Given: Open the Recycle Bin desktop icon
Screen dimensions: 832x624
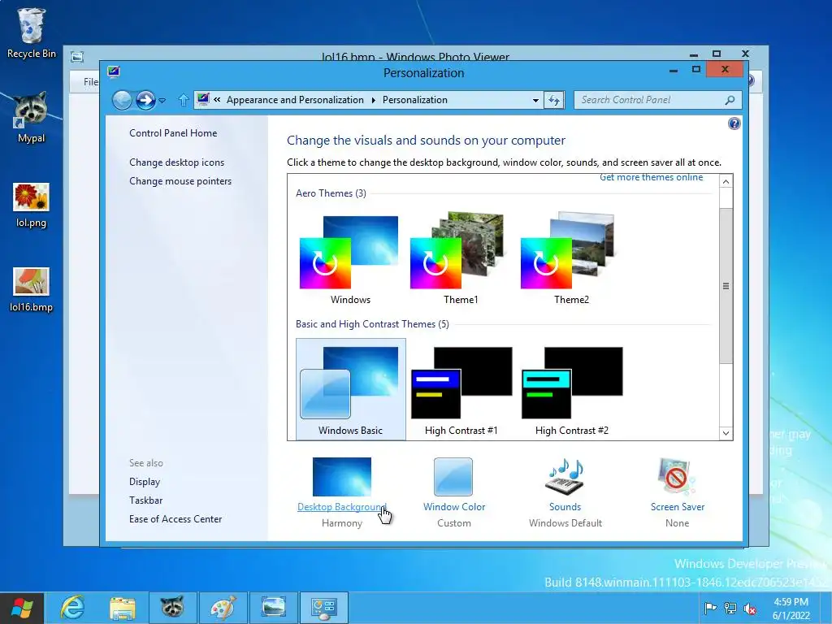Looking at the screenshot, I should pyautogui.click(x=31, y=32).
